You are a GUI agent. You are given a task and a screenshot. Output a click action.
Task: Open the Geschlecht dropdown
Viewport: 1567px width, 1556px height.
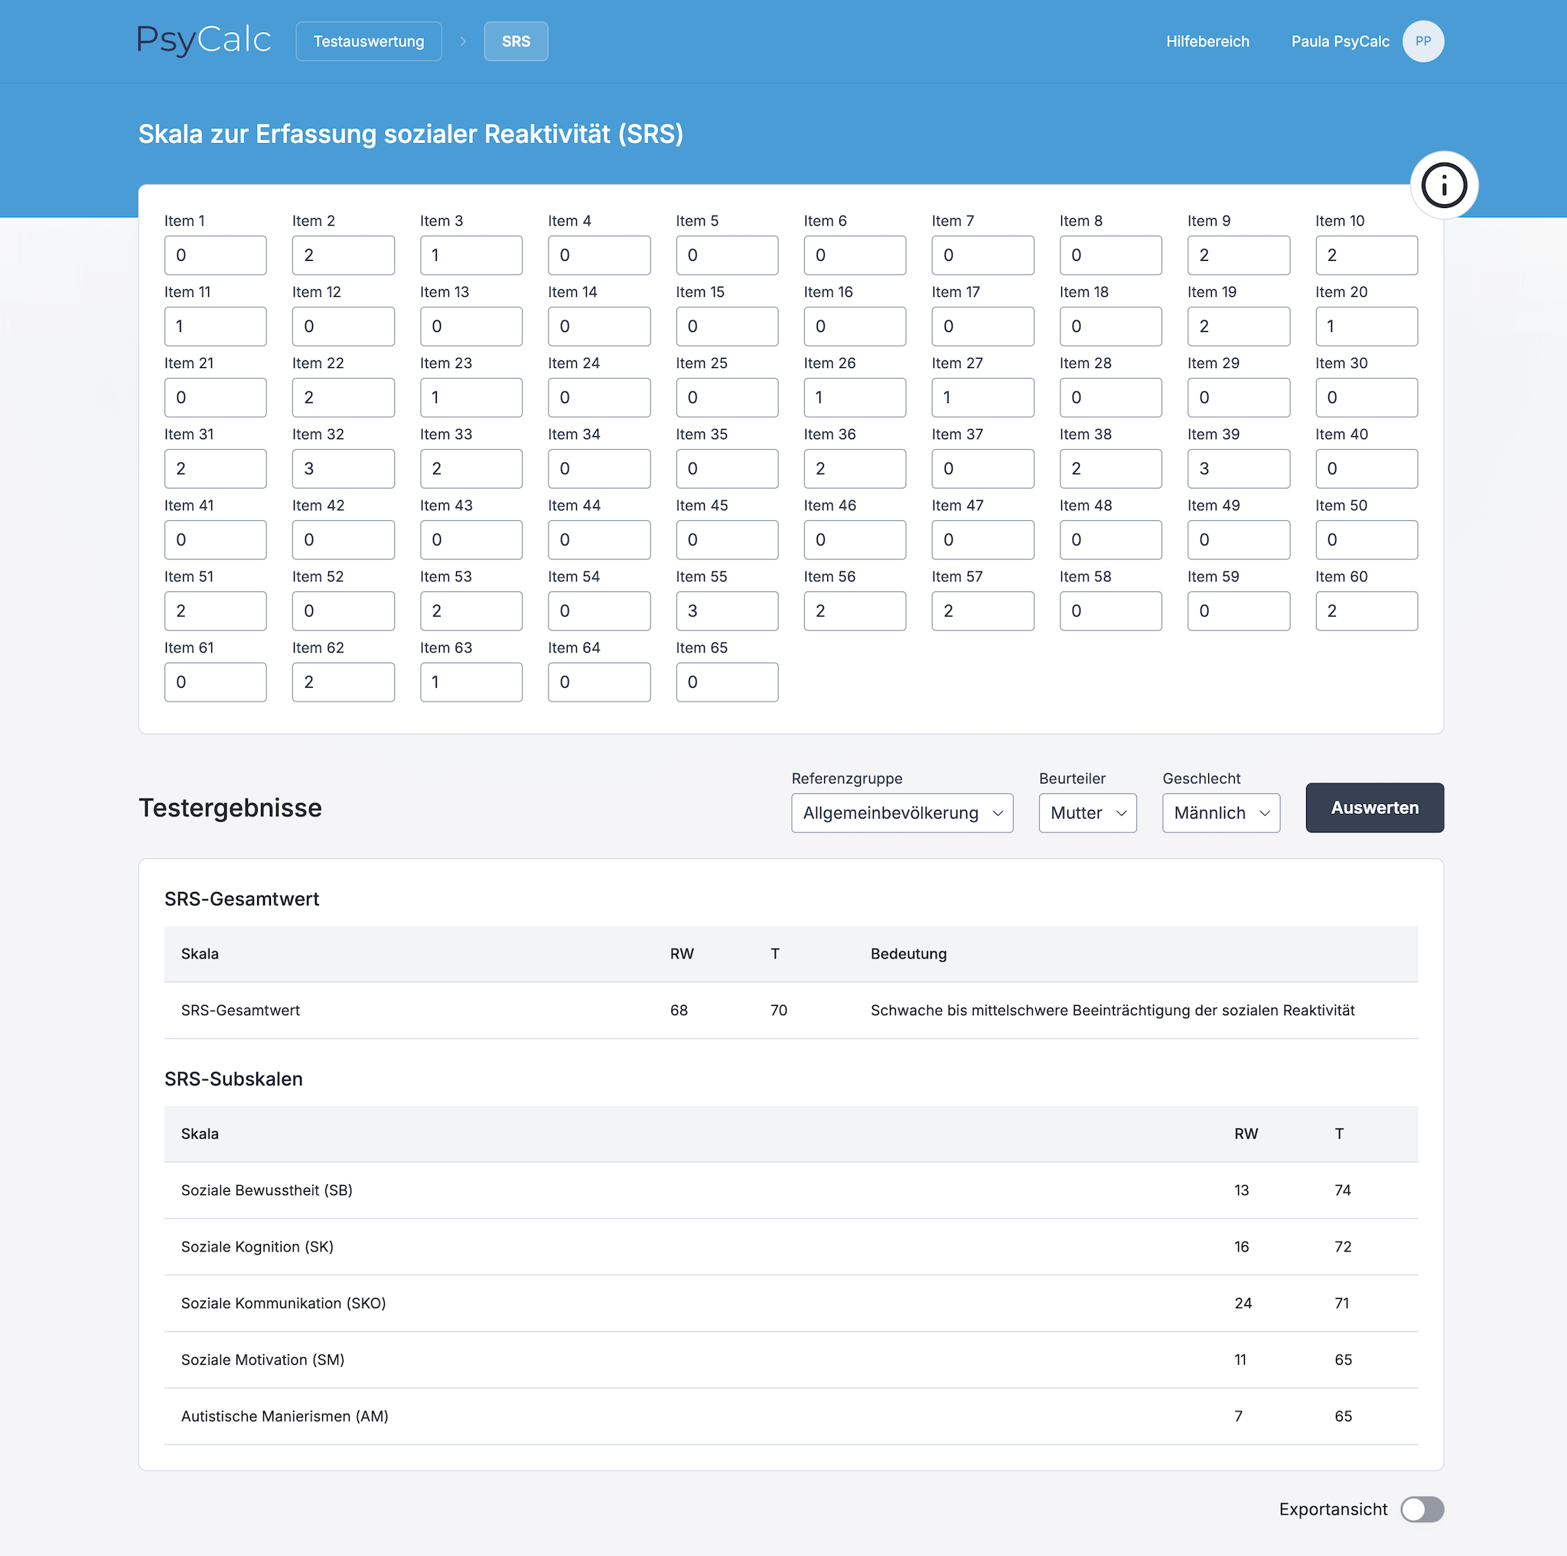point(1220,812)
